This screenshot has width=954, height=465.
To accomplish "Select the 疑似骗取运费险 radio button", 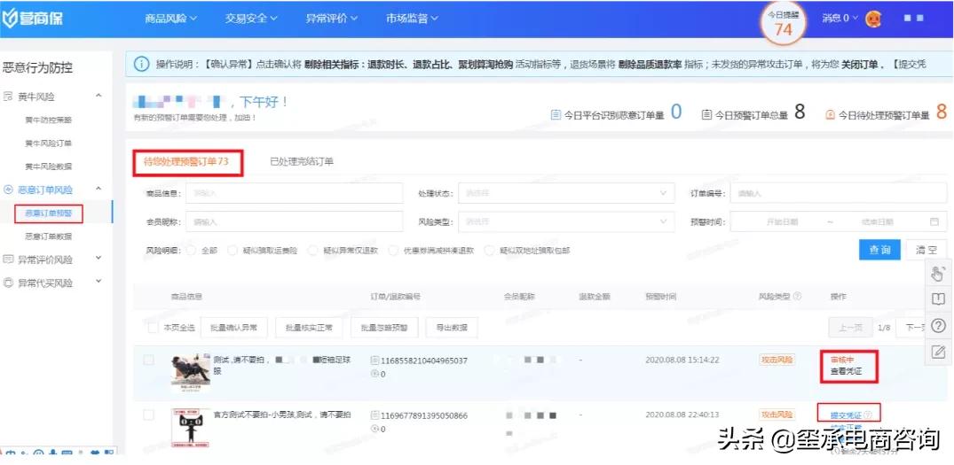I will 233,250.
